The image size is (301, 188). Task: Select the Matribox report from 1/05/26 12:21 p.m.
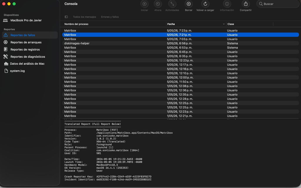click(x=180, y=116)
